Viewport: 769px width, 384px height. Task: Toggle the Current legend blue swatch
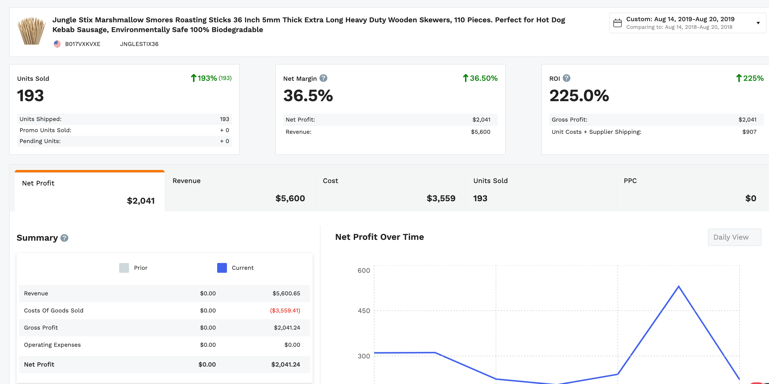pyautogui.click(x=222, y=268)
